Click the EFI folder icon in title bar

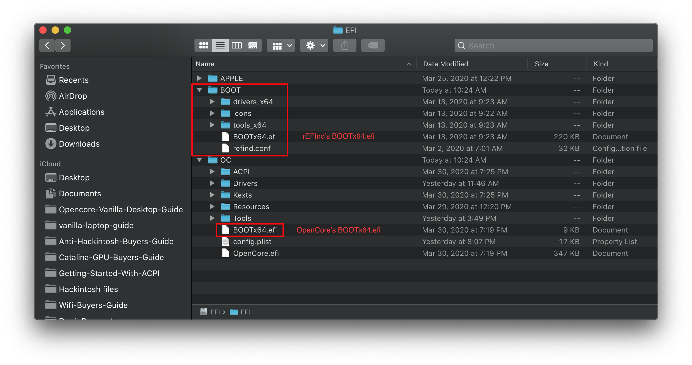click(x=338, y=30)
